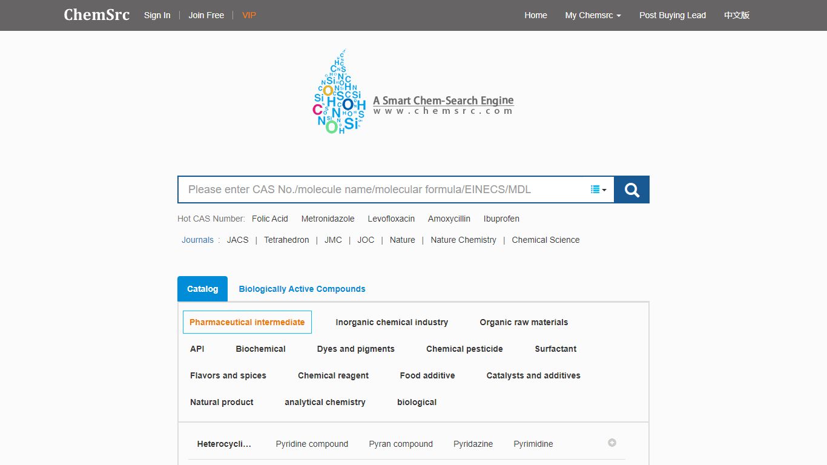Screen dimensions: 827x465
Task: Switch to the Catalog tab
Action: coord(202,289)
